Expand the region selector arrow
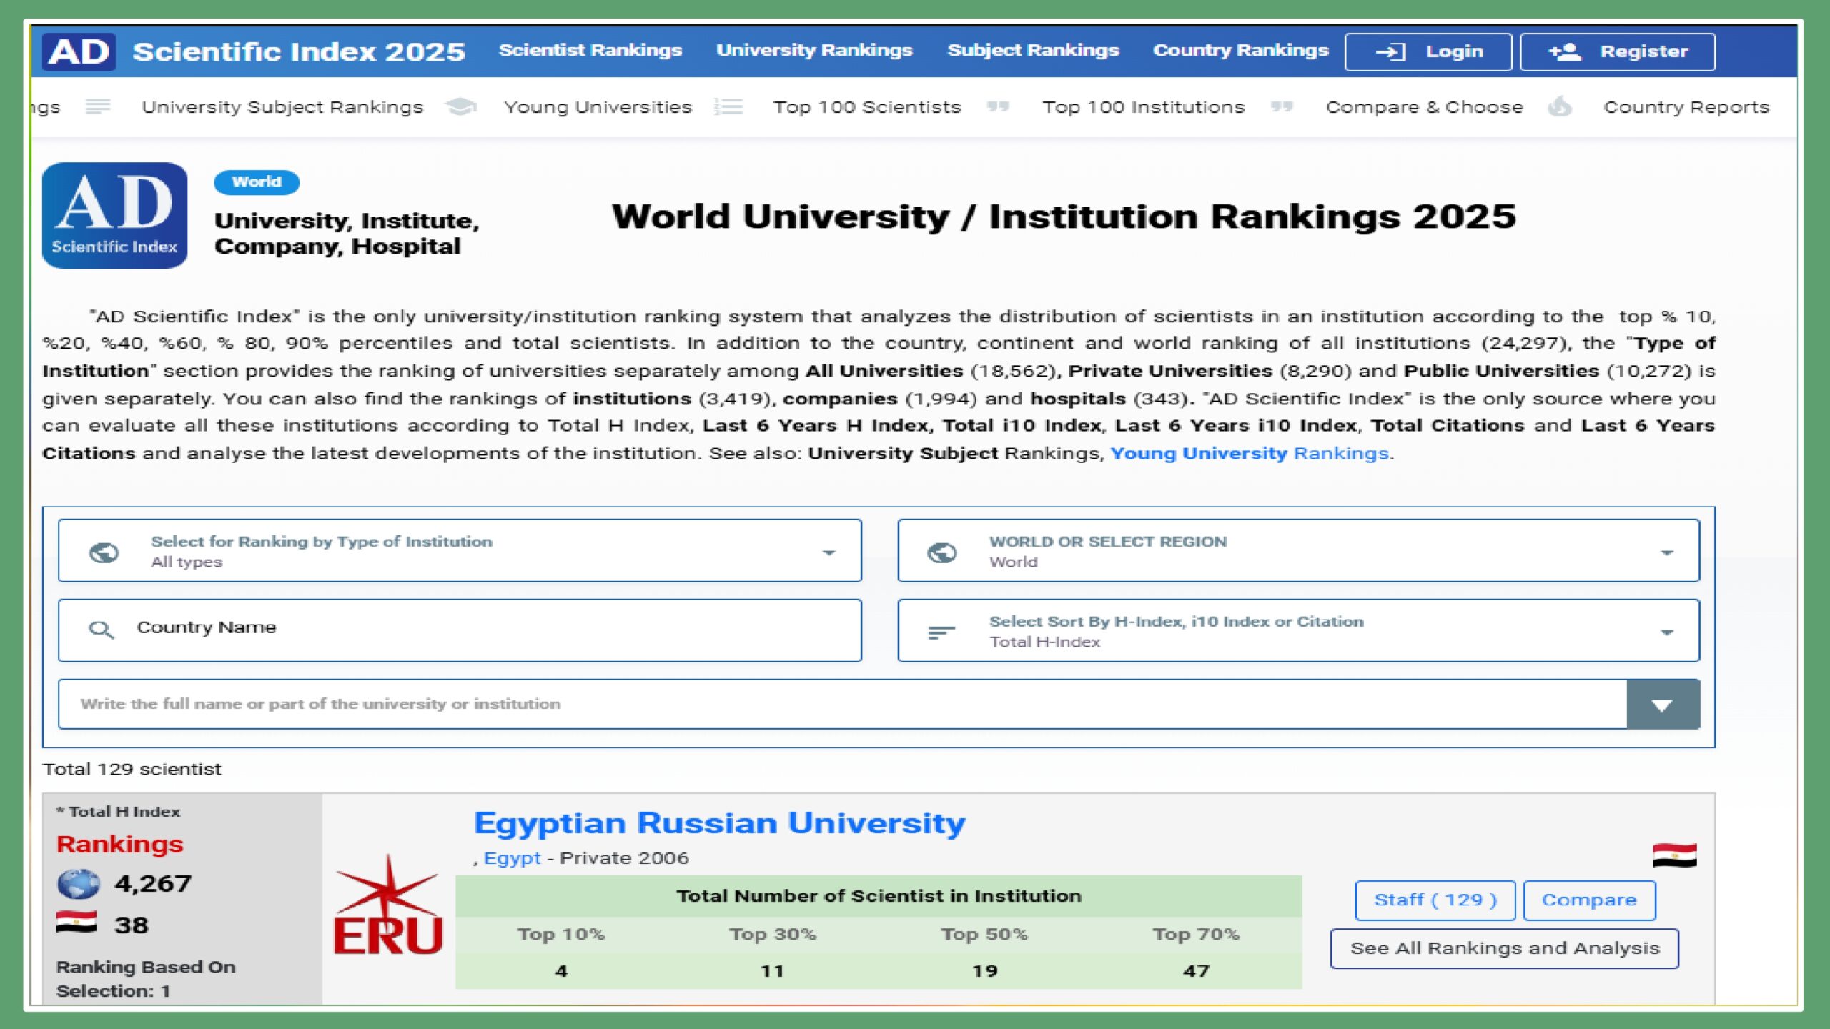Viewport: 1830px width, 1029px height. point(1667,552)
